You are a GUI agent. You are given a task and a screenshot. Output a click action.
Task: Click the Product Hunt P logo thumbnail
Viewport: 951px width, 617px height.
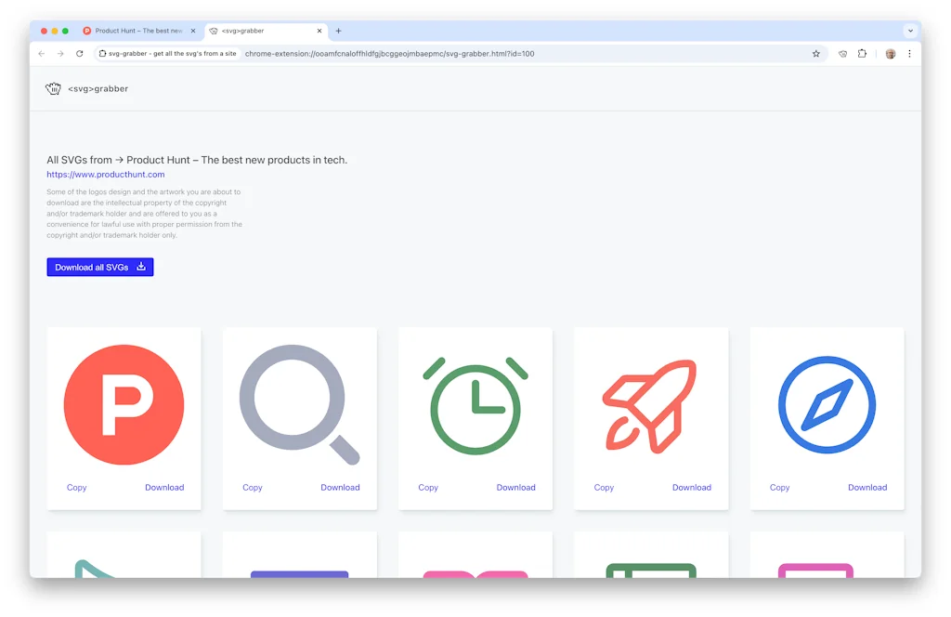[124, 405]
